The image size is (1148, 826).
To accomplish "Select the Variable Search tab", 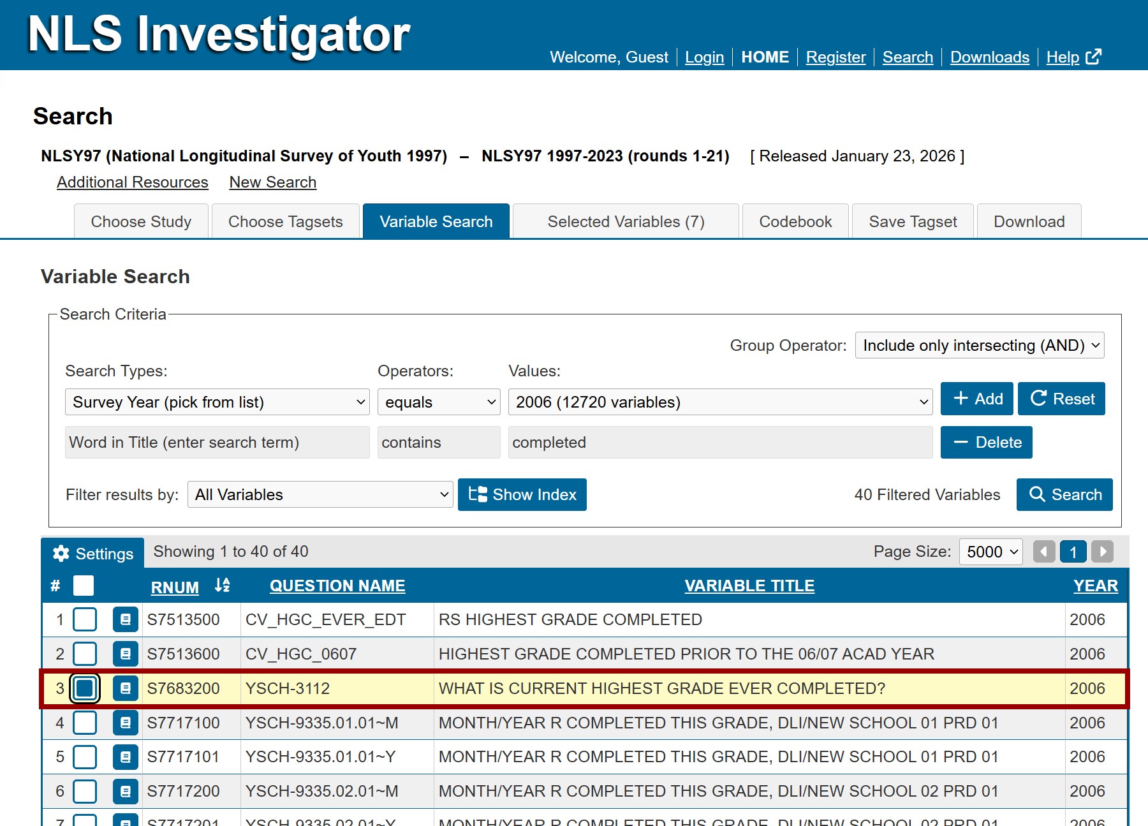I will pos(436,221).
